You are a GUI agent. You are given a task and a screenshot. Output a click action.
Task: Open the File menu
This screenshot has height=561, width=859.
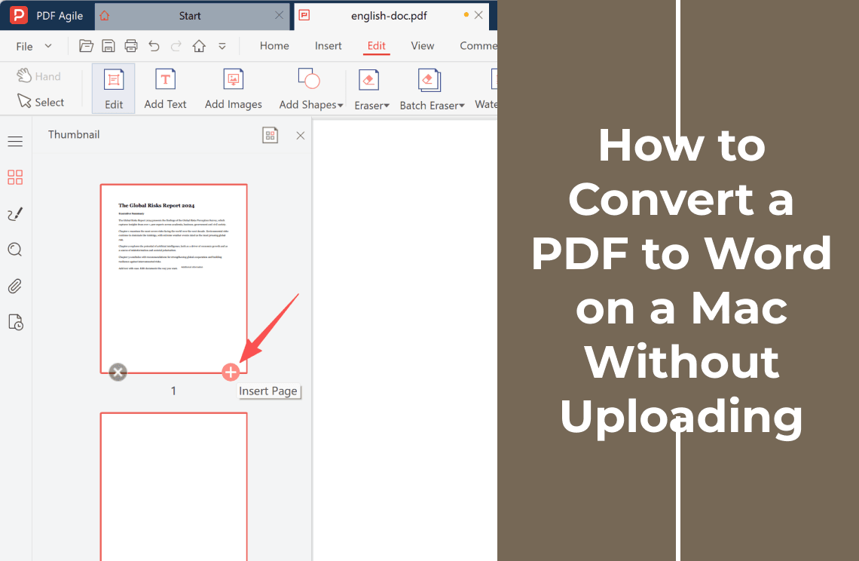[33, 46]
